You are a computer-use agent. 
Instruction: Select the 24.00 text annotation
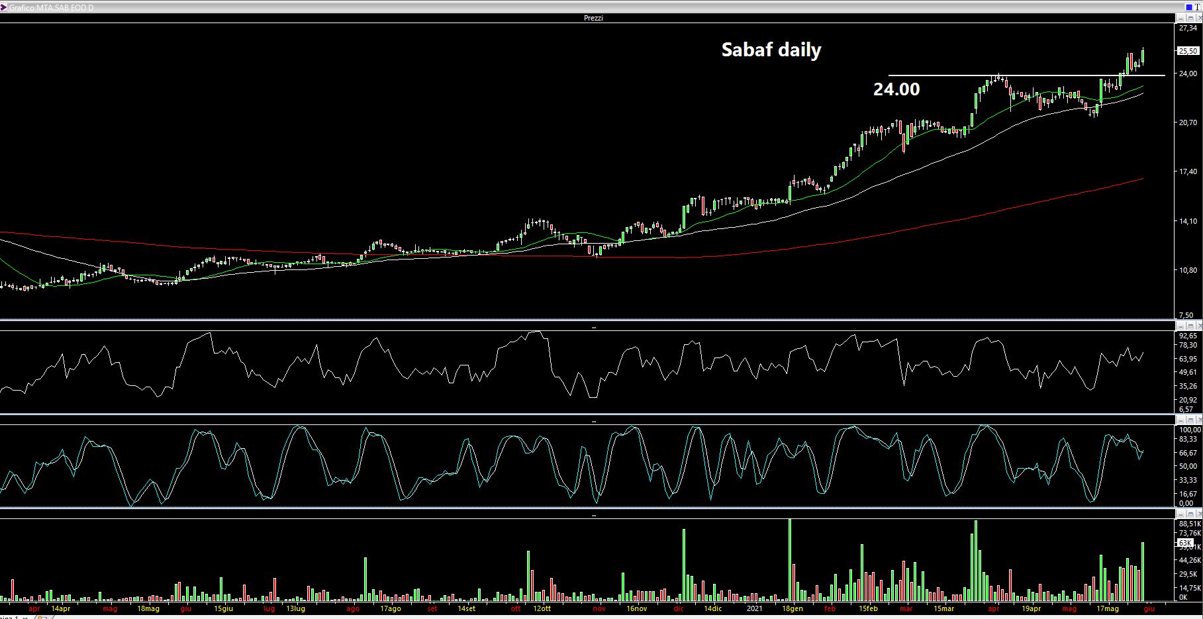pos(896,89)
